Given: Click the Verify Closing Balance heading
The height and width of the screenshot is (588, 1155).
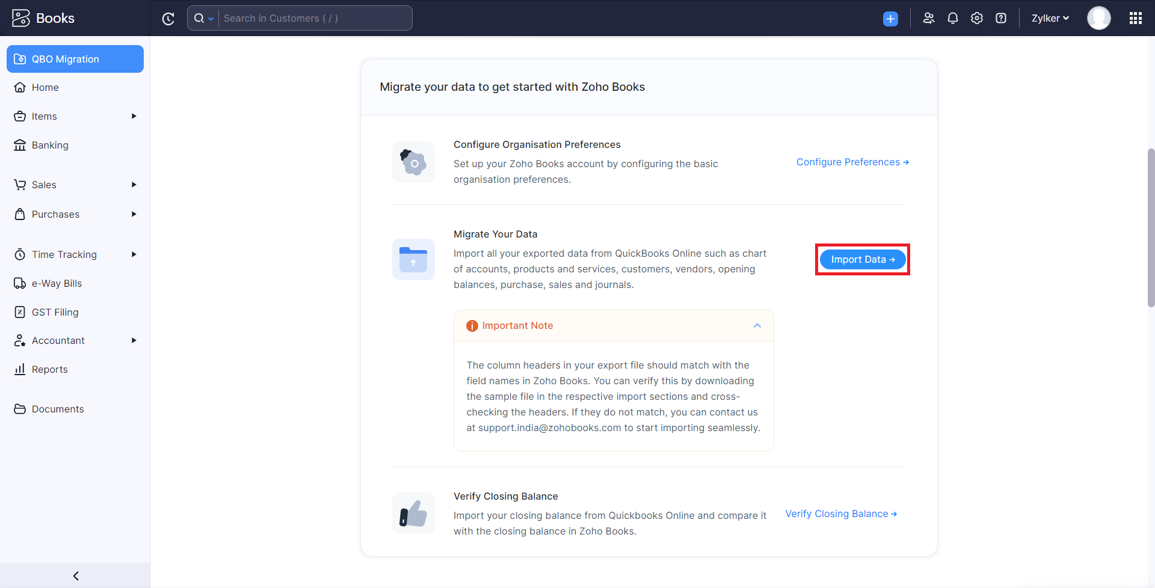Looking at the screenshot, I should tap(506, 496).
